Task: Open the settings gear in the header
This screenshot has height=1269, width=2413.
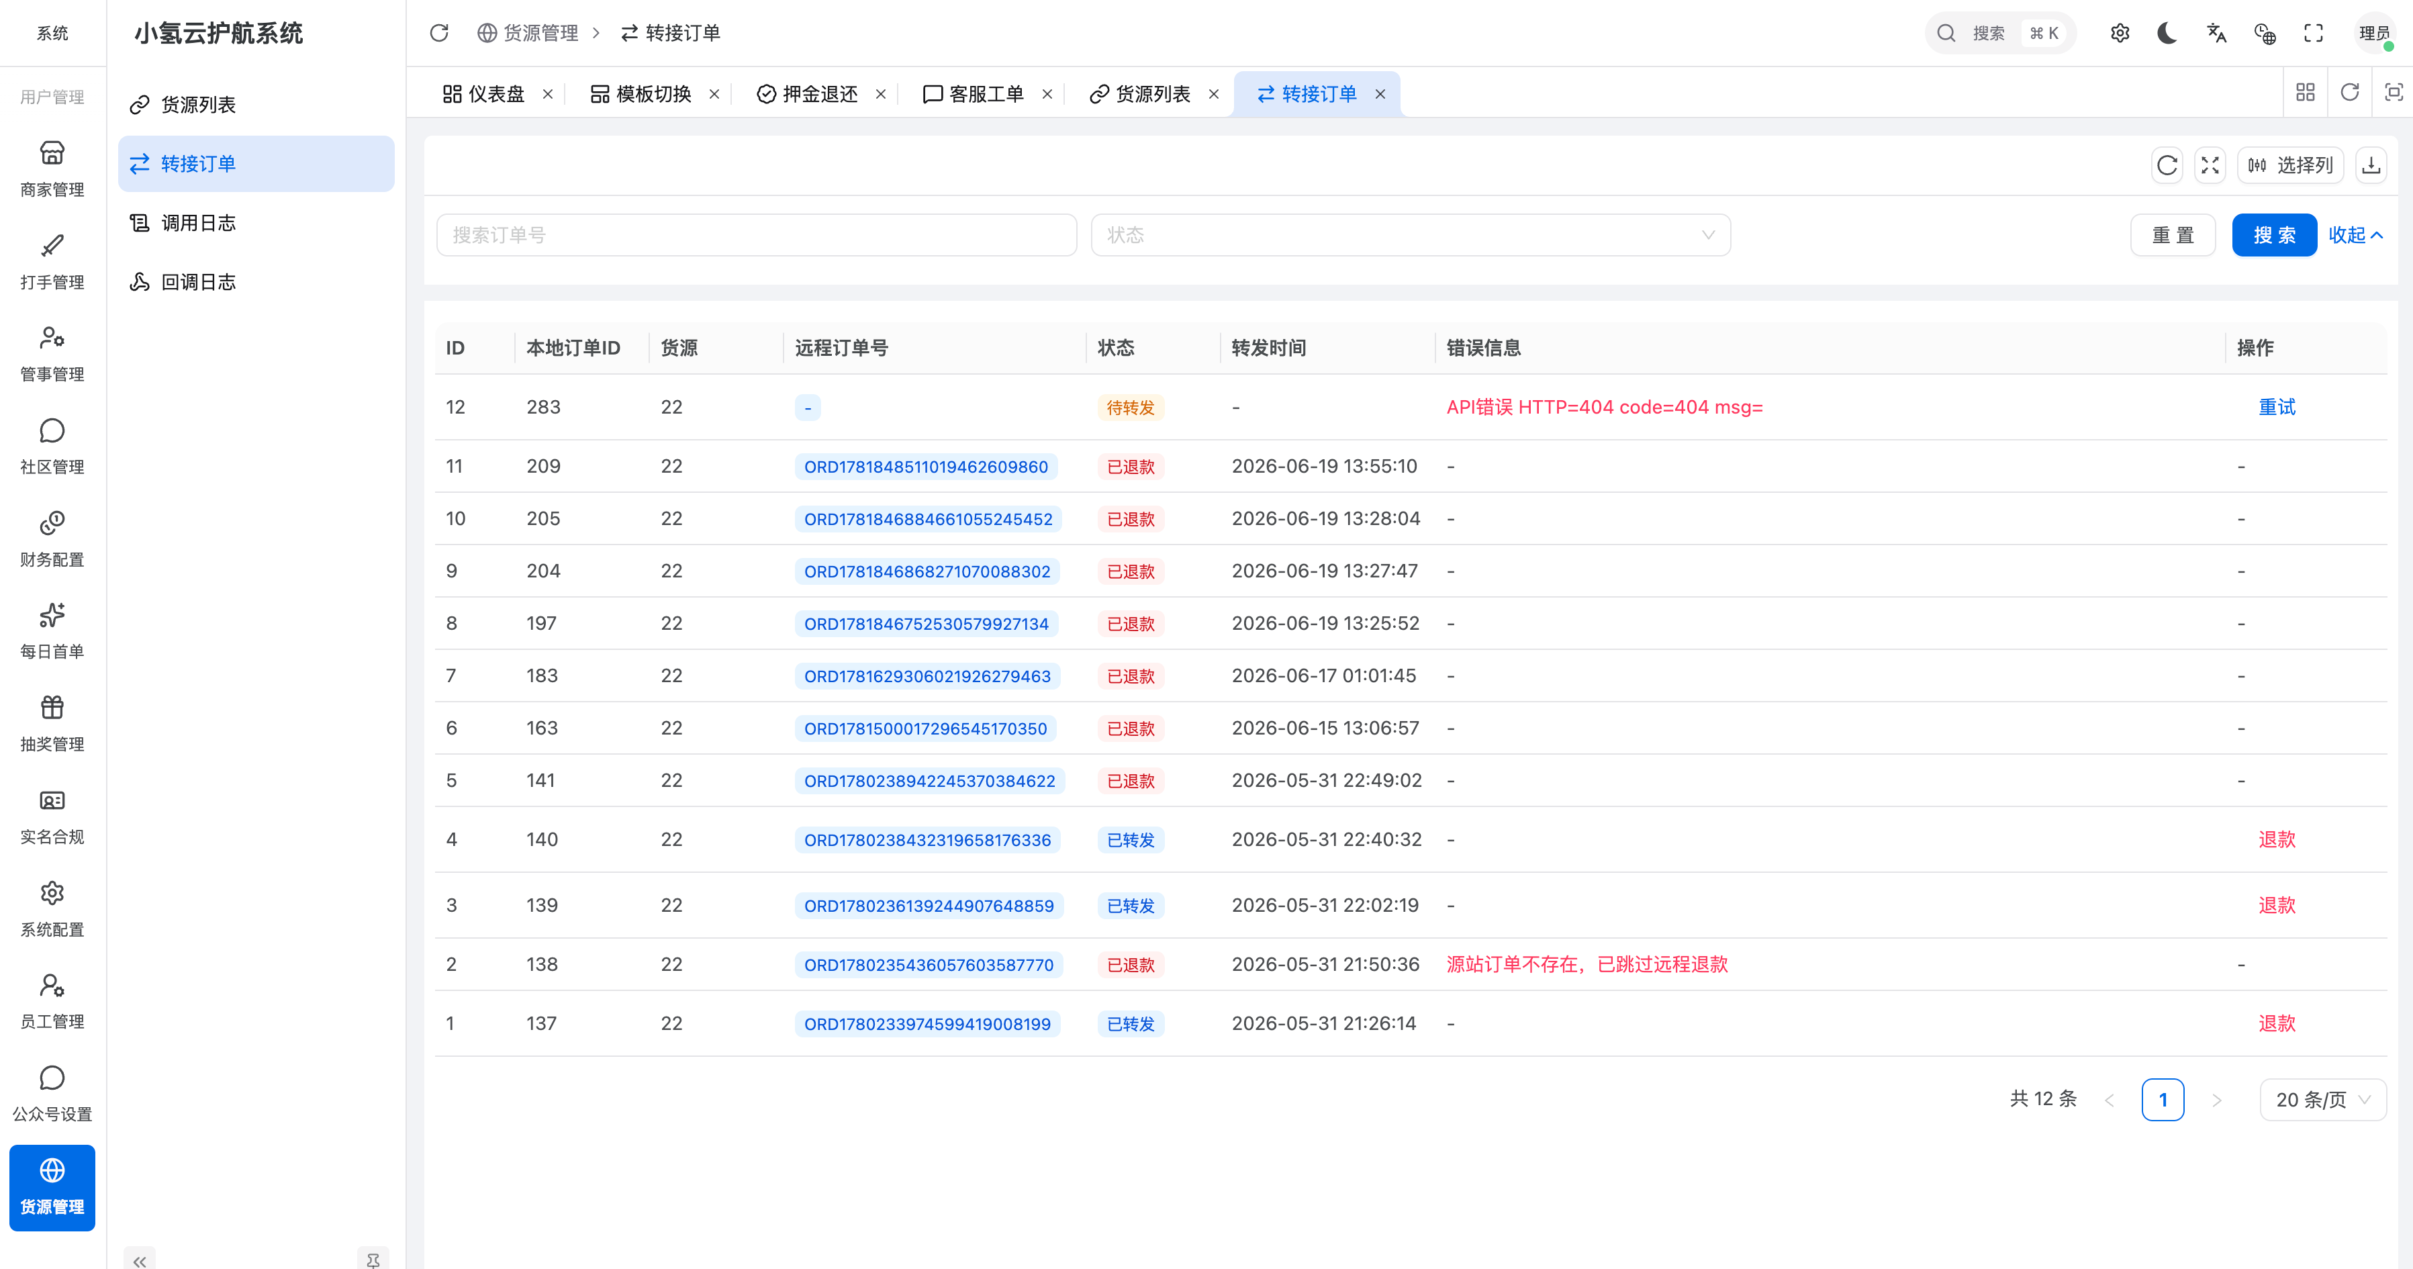Action: tap(2120, 33)
